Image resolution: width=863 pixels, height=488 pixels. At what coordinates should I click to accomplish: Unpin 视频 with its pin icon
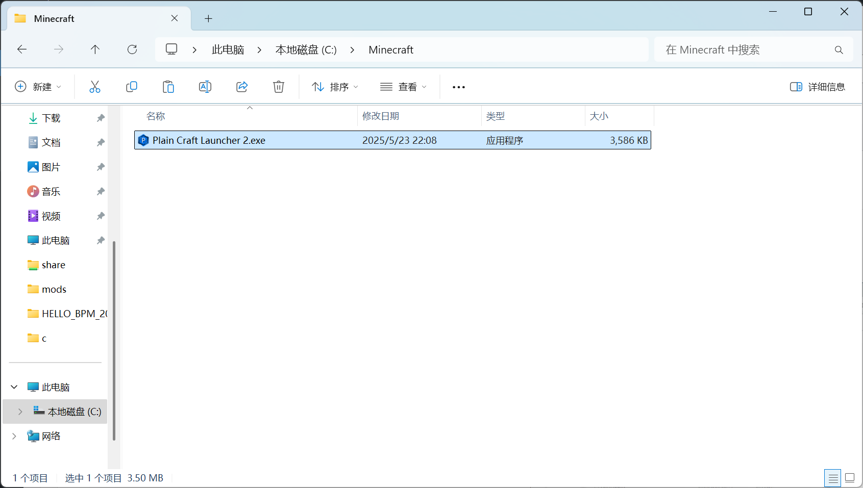[101, 216]
